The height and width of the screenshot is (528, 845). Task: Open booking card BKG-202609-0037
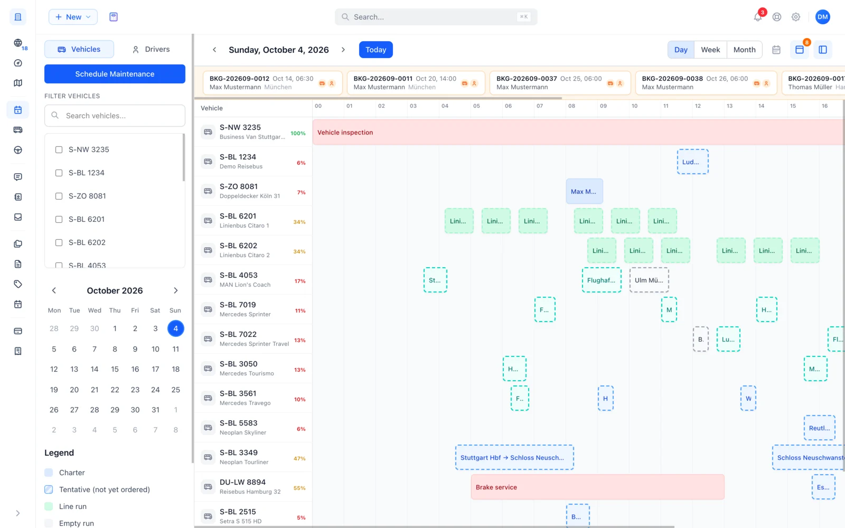click(x=560, y=83)
